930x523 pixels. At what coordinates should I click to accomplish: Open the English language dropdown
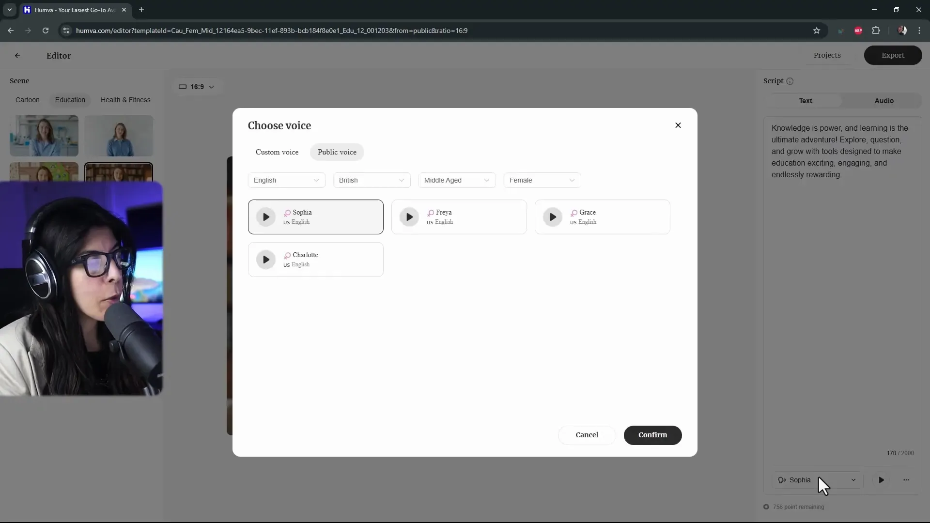(x=287, y=180)
